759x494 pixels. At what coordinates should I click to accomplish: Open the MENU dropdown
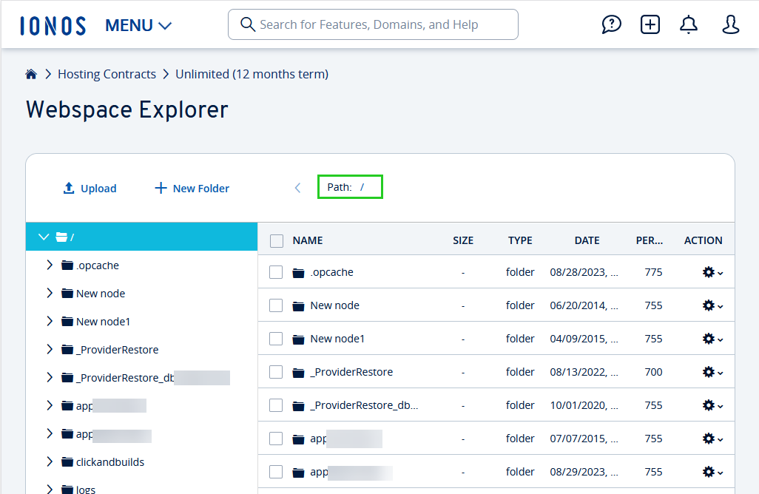point(138,24)
